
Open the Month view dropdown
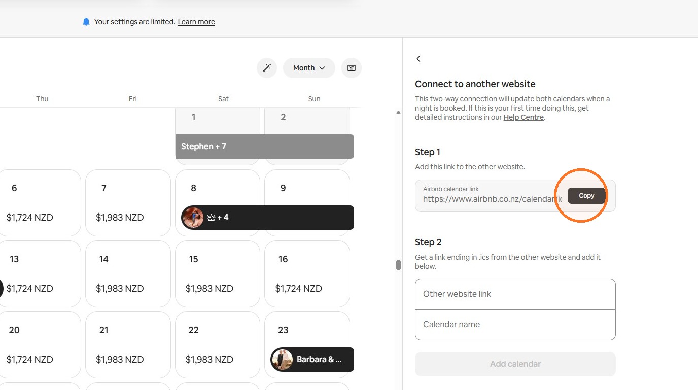point(309,68)
